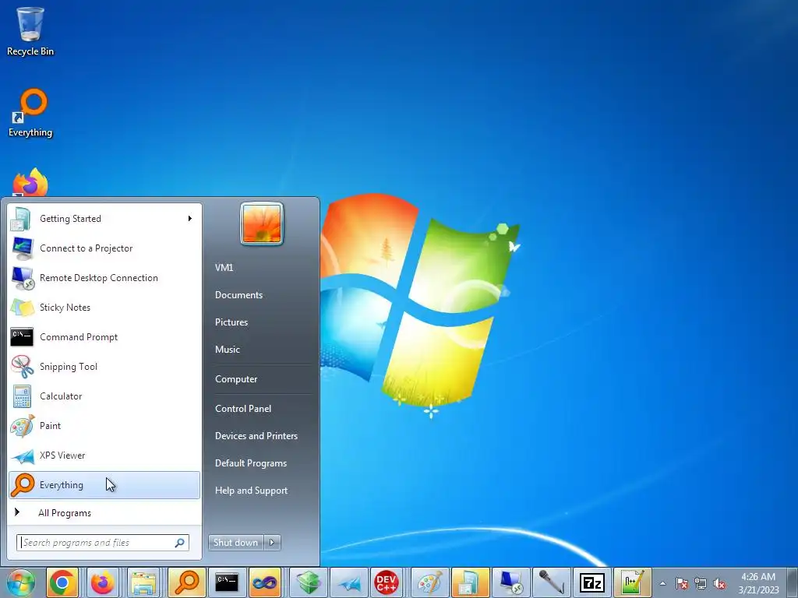This screenshot has height=598, width=798.
Task: Launch Firefox from taskbar
Action: pos(103,582)
